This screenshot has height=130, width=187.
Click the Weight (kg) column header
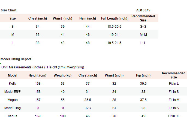62,75
